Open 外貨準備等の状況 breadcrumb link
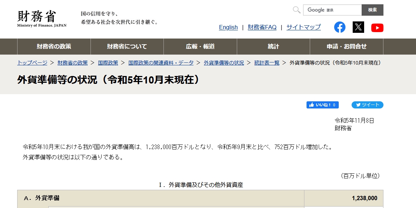The width and height of the screenshot is (416, 208). (224, 62)
